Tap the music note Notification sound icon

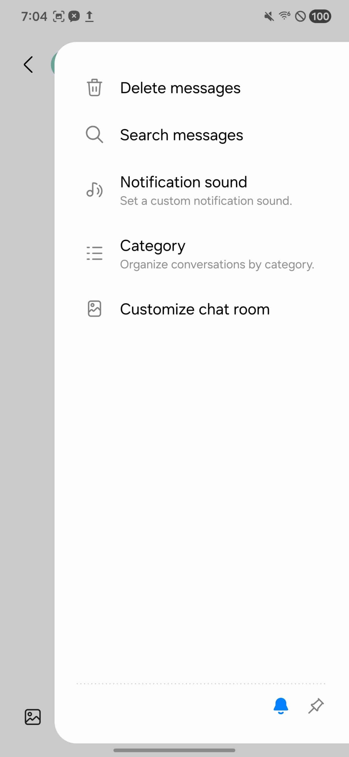pos(94,190)
